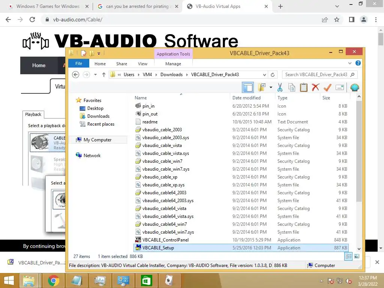This screenshot has height=288, width=384.
Task: Switch to Details view button in status bar
Action: pyautogui.click(x=348, y=256)
